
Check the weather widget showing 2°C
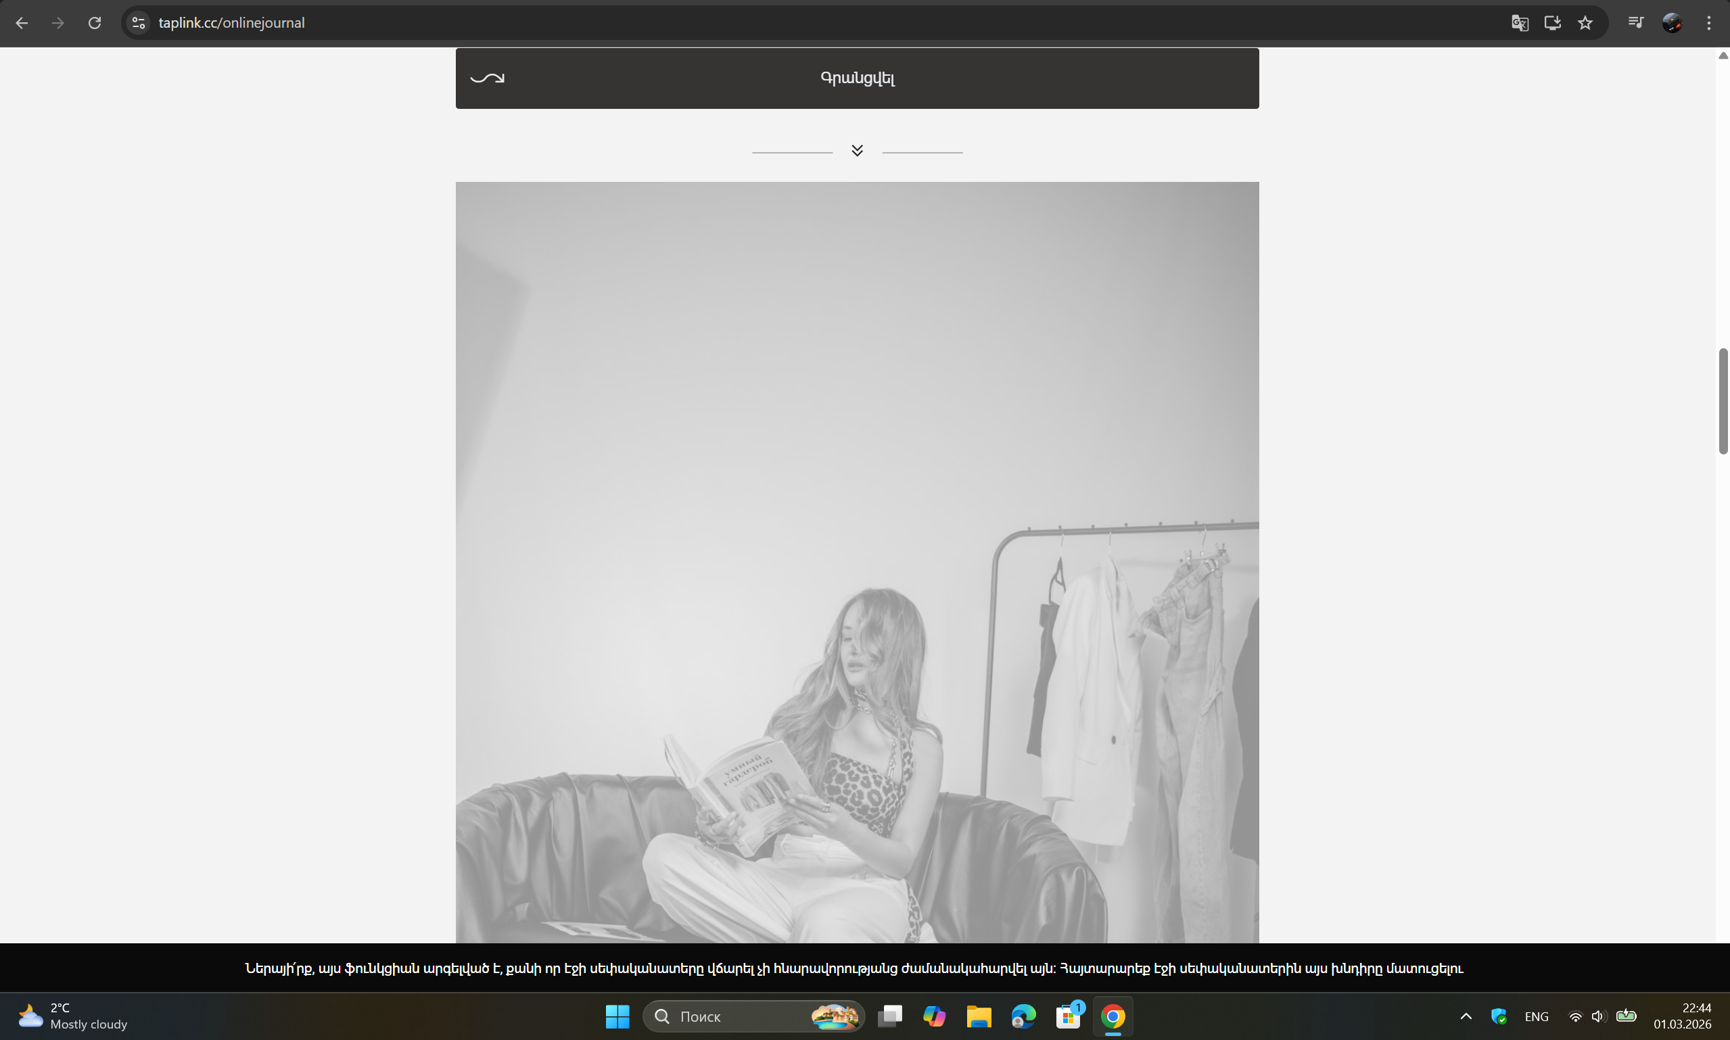(70, 1016)
